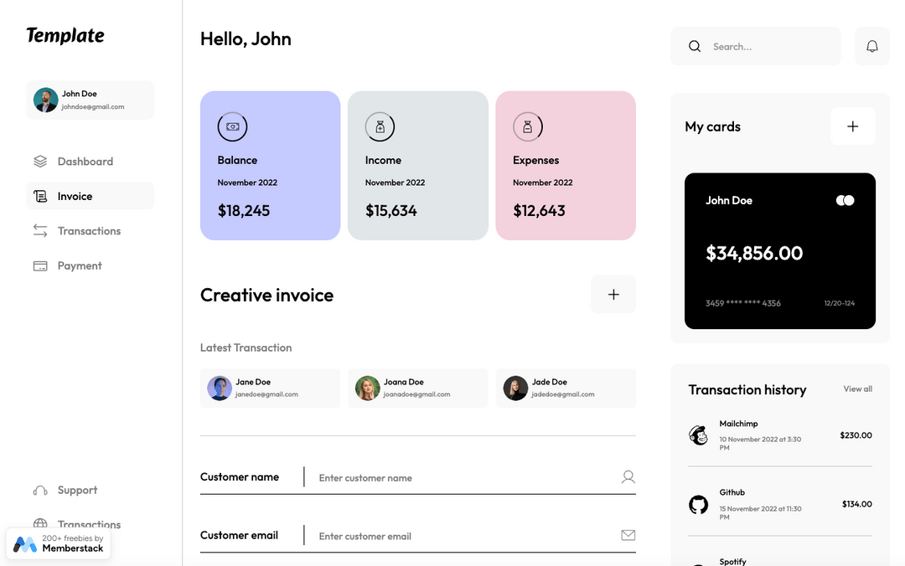905x566 pixels.
Task: Click the Mailchimp logo in transaction history
Action: [x=698, y=435]
